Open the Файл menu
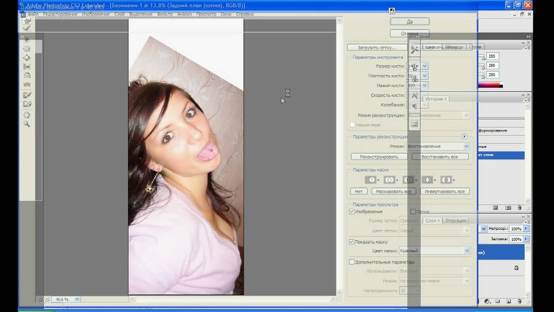554x312 pixels. (33, 14)
